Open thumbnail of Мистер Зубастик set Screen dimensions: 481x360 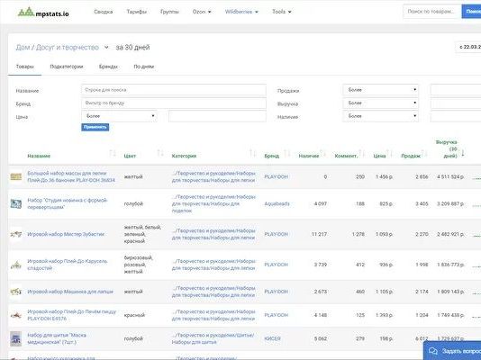click(x=16, y=234)
